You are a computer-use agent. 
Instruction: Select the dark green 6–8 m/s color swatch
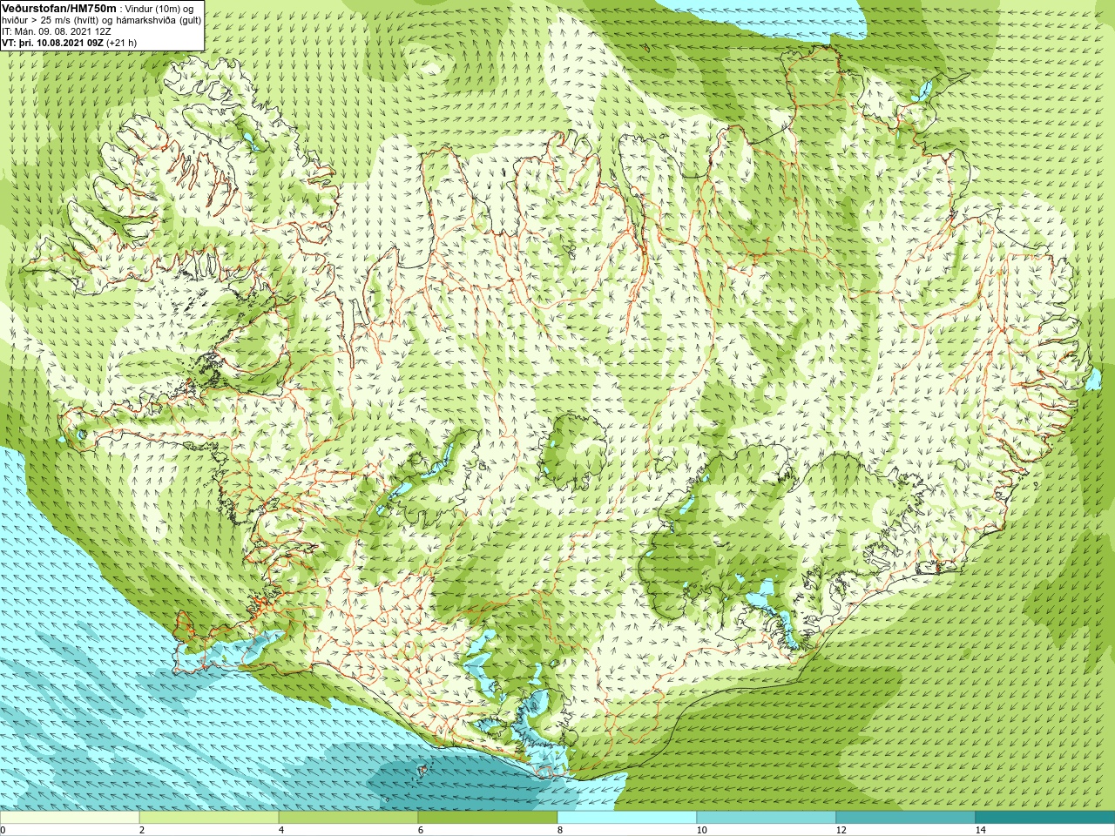tap(488, 818)
